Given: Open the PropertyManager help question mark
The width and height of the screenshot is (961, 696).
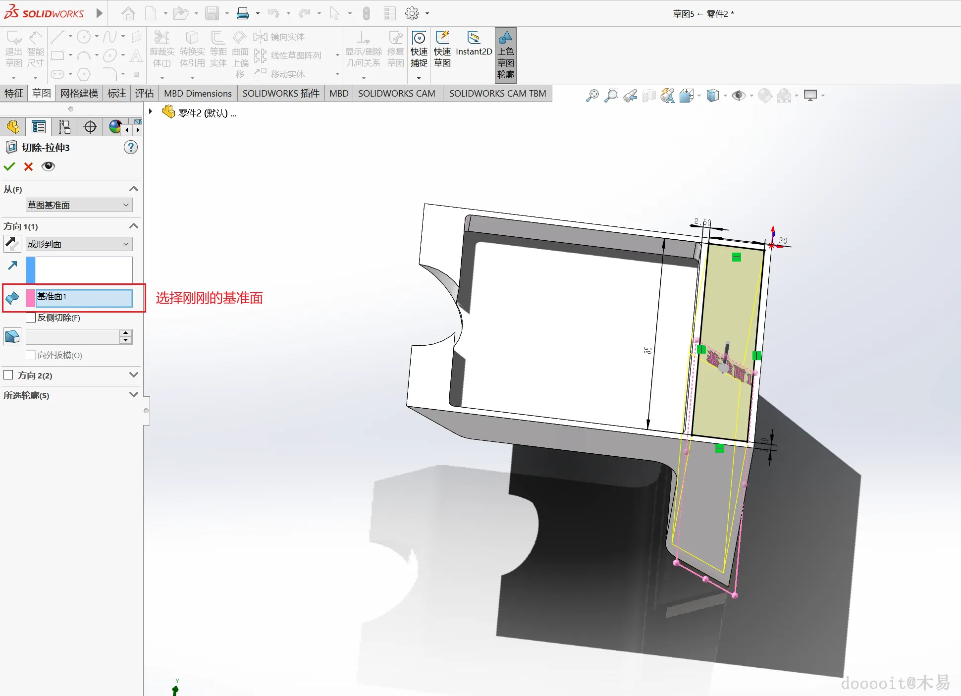Looking at the screenshot, I should [x=130, y=147].
